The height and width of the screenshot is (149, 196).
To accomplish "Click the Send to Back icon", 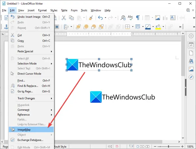I will click(101, 27).
